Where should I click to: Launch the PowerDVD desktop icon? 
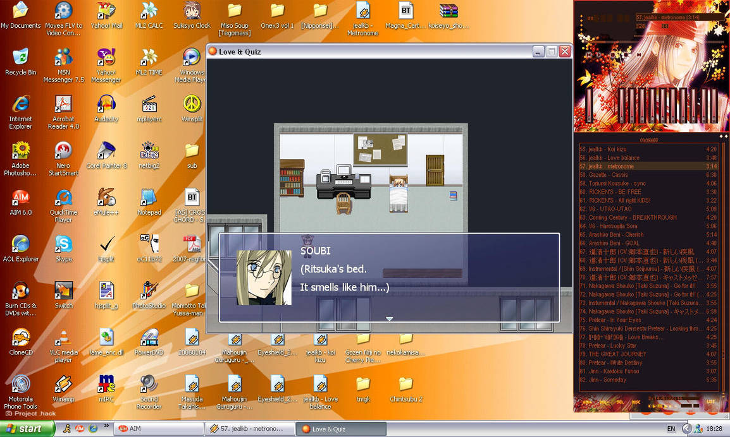pos(149,341)
